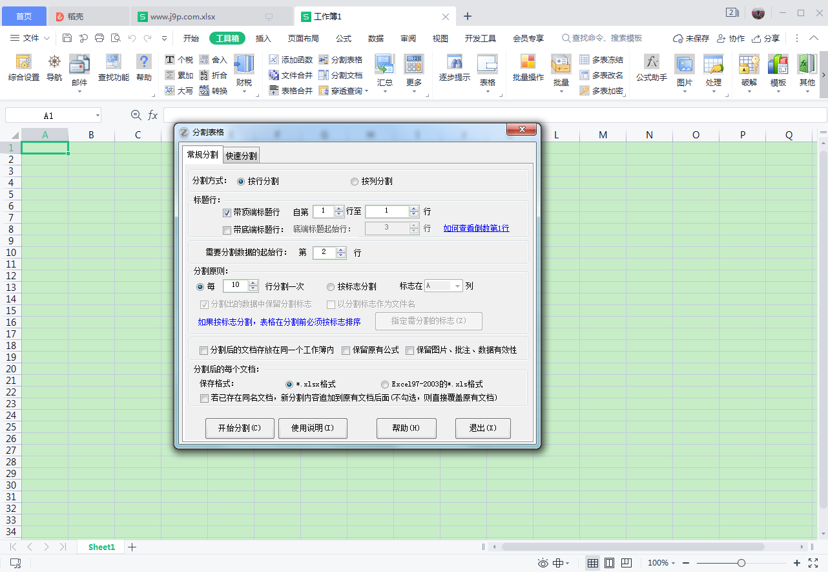Open the 更多 tools icon
This screenshot has height=572, width=828.
[414, 74]
